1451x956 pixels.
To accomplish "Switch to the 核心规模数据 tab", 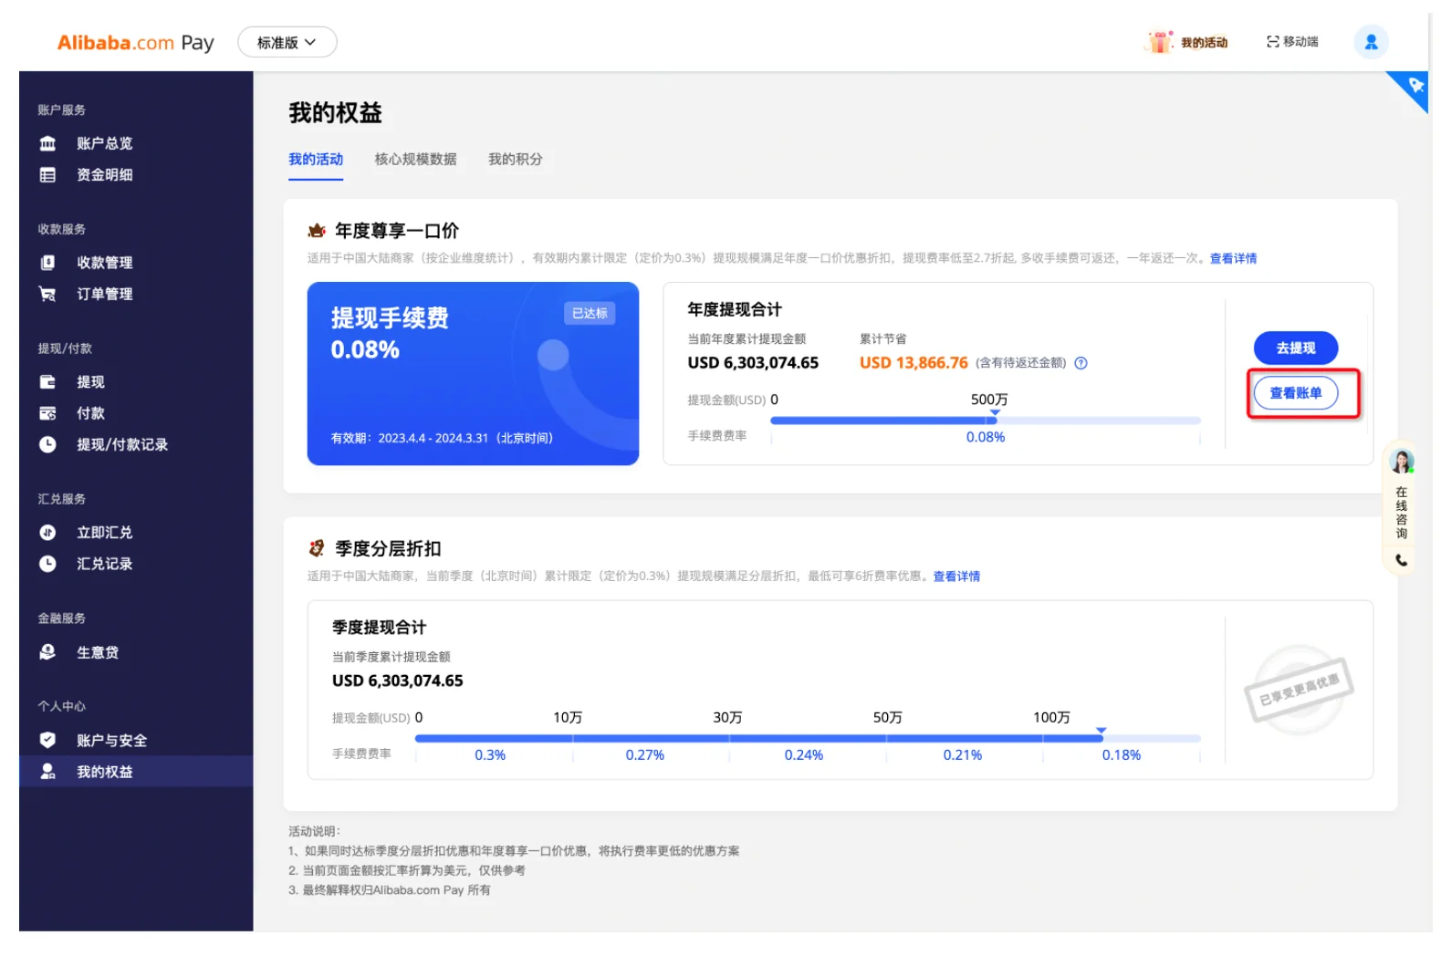I will 415,160.
